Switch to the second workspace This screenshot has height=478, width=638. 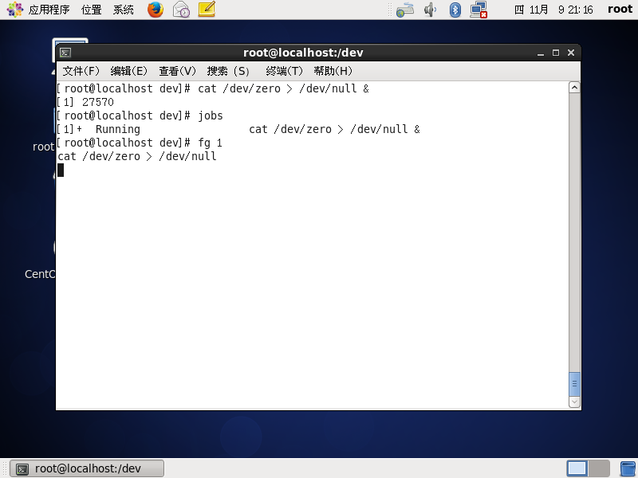(x=599, y=468)
